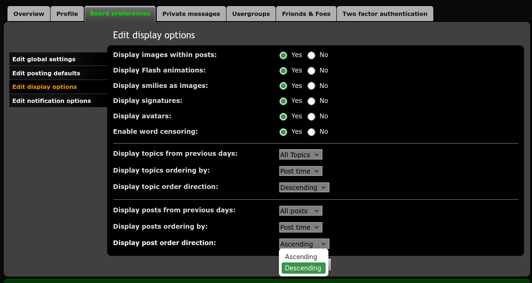The image size is (532, 283).
Task: Open Edit global settings sidebar link
Action: point(44,59)
